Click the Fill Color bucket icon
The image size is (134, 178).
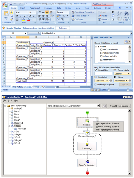pos(23,19)
